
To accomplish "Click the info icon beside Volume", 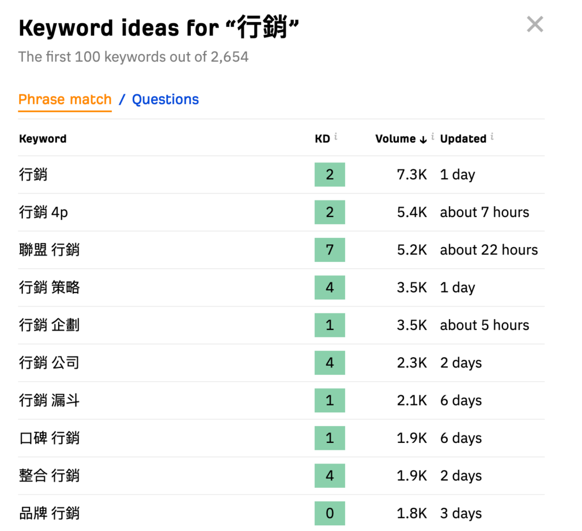I will click(433, 137).
